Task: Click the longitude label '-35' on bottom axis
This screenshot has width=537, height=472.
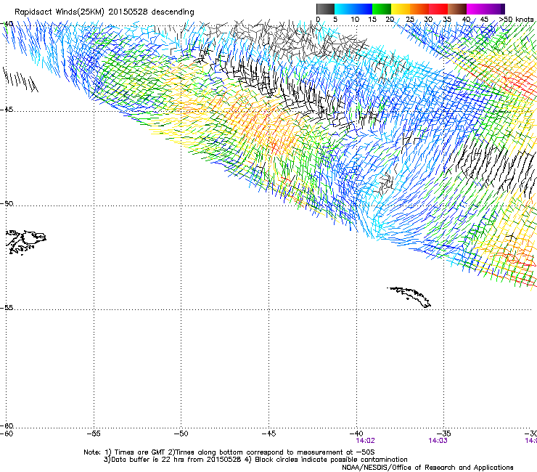Action: 444,434
